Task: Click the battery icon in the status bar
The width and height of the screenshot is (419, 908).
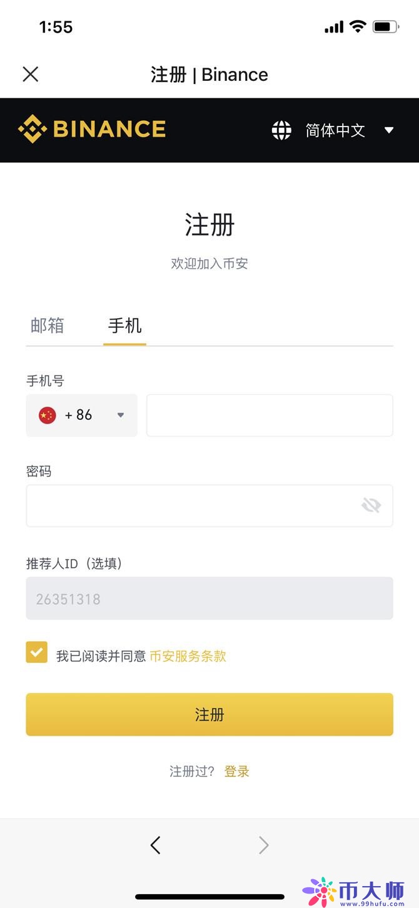Action: pos(386,26)
